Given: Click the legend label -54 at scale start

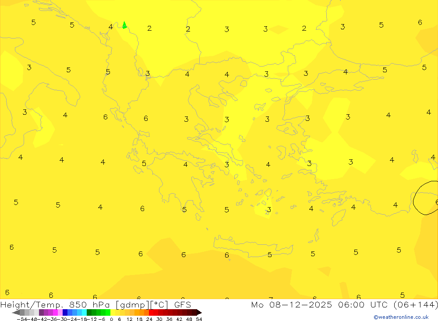Looking at the screenshot, I should [x=22, y=319].
